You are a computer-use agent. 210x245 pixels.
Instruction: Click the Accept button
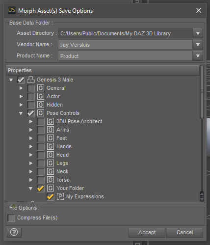coord(147,232)
